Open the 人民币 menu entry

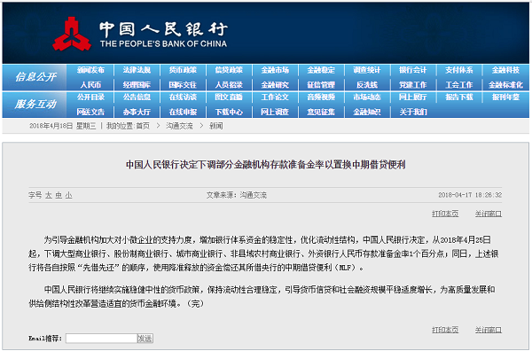(90, 85)
